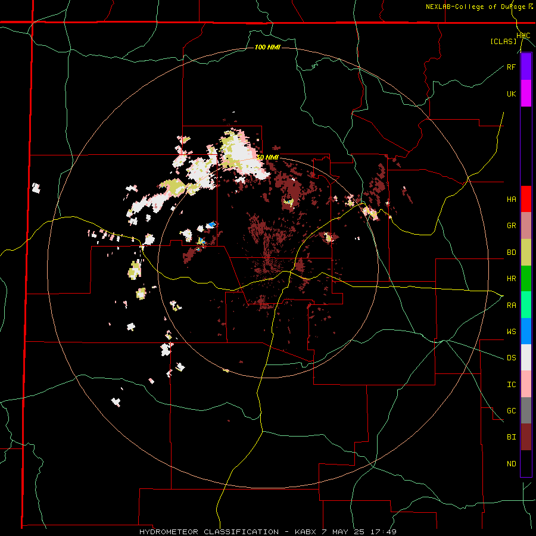This screenshot has height=536, width=536.
Task: Click the '100 NMI' range ring label
Action: tap(267, 47)
